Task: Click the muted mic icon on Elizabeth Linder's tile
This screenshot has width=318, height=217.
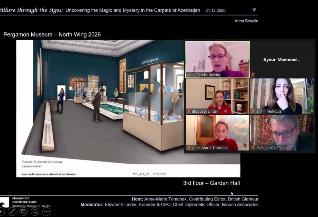Action: pos(189,111)
